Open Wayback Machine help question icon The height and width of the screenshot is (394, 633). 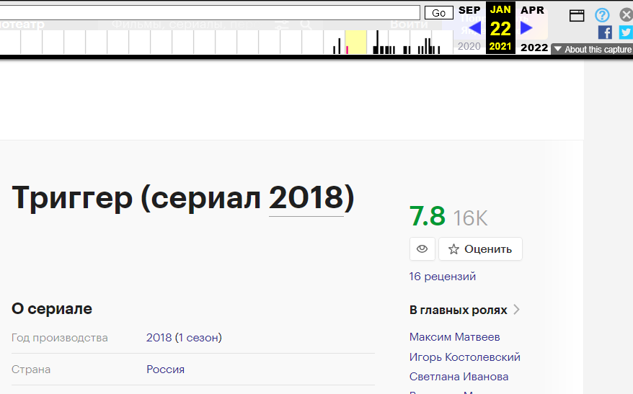(x=602, y=15)
